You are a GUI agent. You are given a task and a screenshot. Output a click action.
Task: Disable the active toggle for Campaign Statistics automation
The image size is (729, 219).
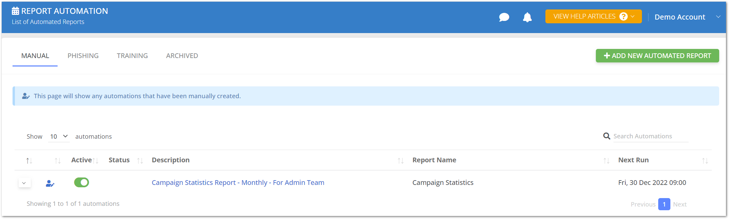point(81,182)
